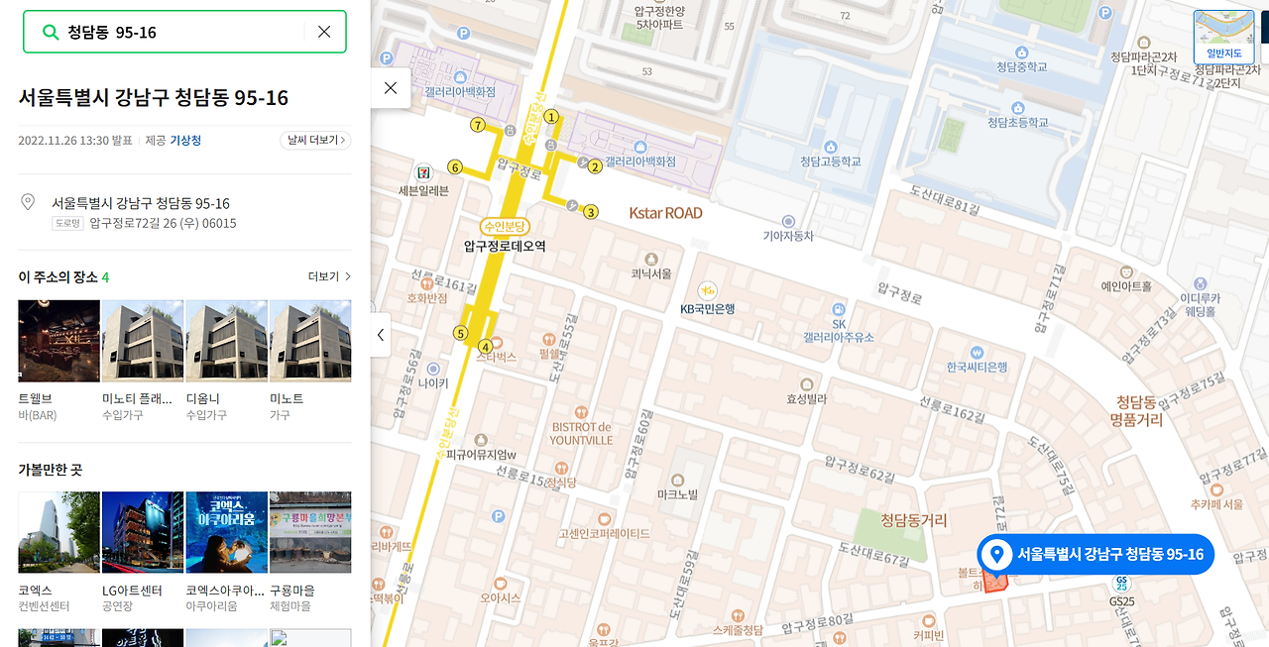
Task: Open the 구룡마을 thumbnail
Action: tap(310, 532)
